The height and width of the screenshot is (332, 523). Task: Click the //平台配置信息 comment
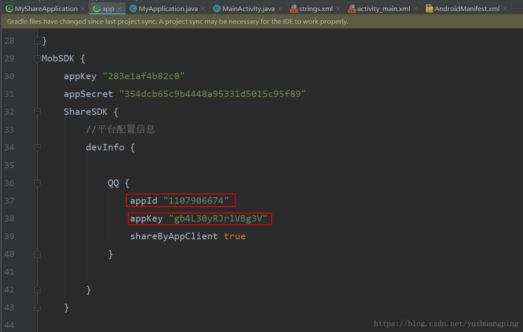(x=121, y=130)
